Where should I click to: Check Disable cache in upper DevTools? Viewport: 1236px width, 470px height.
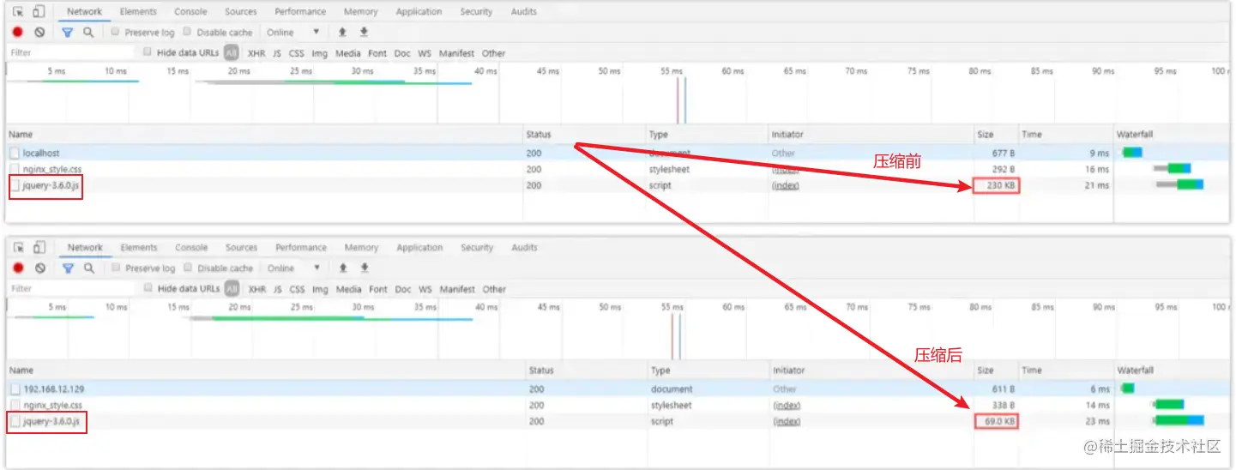click(187, 32)
